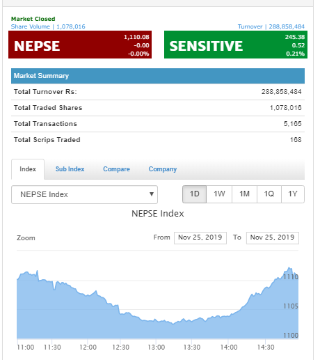Select the 1W time range
This screenshot has width=320, height=360.
tap(219, 194)
